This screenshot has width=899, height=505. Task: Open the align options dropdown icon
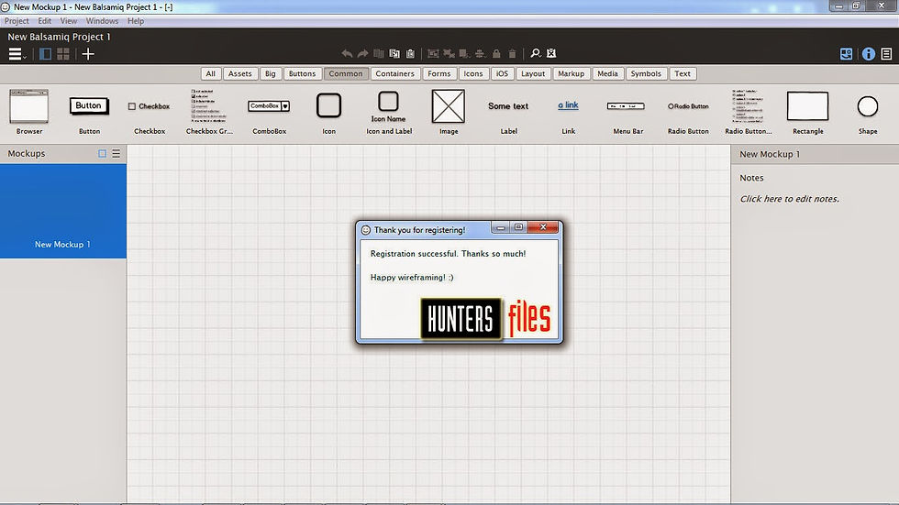click(x=481, y=53)
